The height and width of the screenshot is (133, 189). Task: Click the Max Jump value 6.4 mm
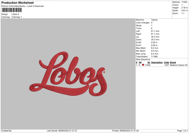click(x=155, y=54)
